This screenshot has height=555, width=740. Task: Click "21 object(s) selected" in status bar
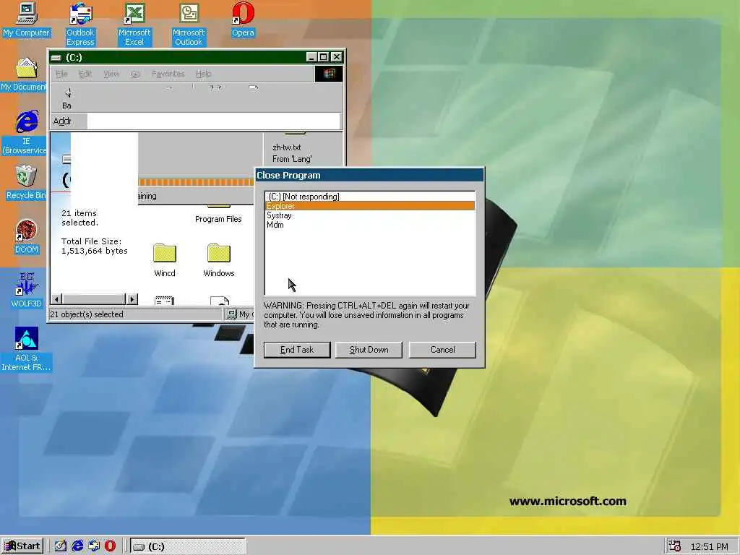tap(87, 314)
